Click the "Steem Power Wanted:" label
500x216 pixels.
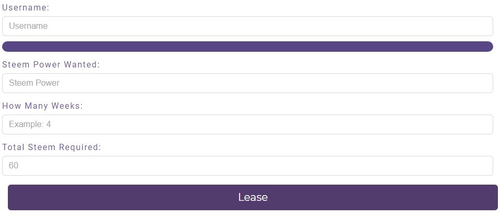point(51,64)
